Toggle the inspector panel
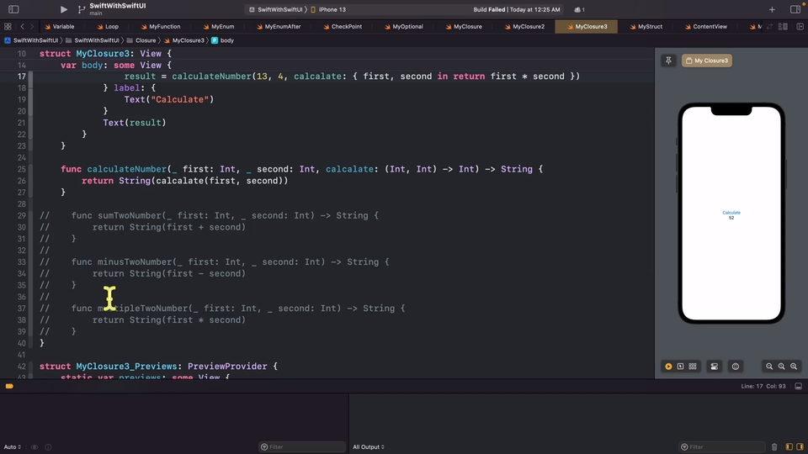This screenshot has height=454, width=808. [x=795, y=9]
